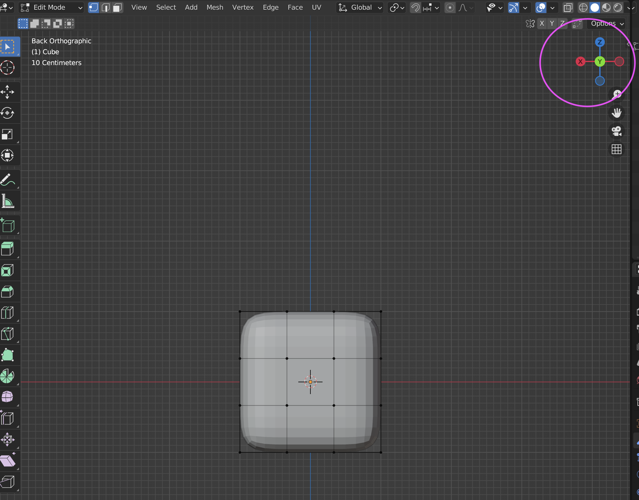Switch to wireframe viewport shading
Viewport: 639px width, 500px height.
(x=583, y=8)
